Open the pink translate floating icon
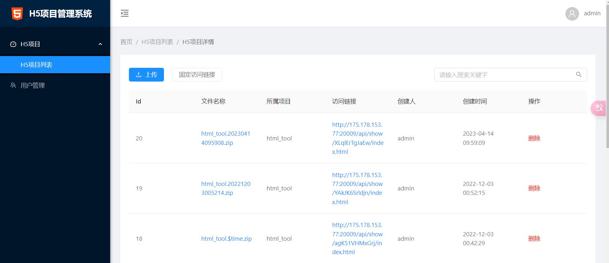 [599, 108]
